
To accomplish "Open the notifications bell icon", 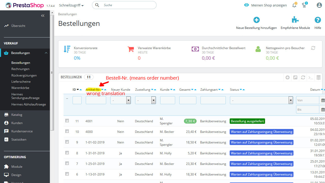I will (x=294, y=5).
